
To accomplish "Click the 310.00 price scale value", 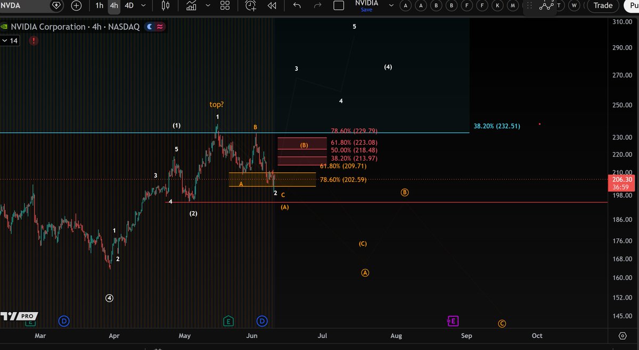I will pyautogui.click(x=624, y=22).
